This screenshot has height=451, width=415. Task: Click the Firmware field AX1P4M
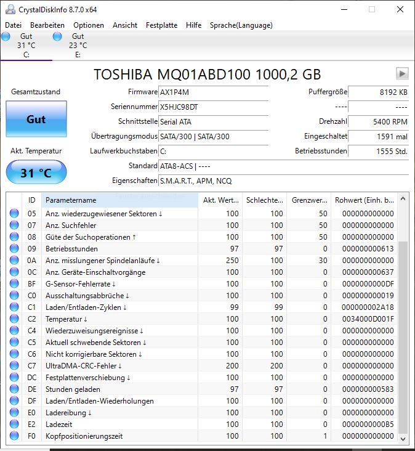(x=213, y=92)
